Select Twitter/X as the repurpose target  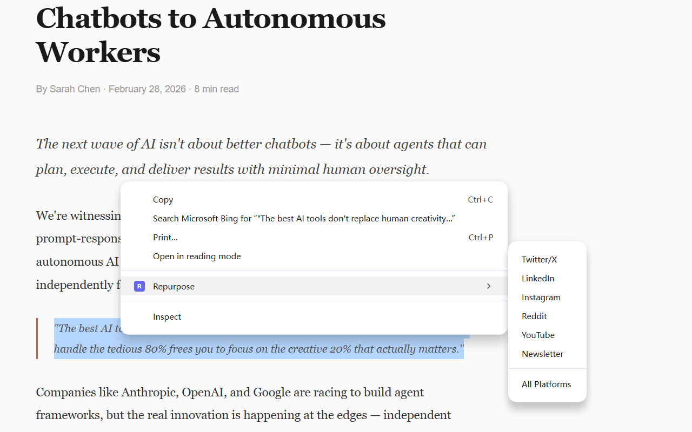(x=539, y=259)
